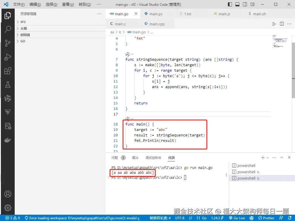Expand the GO section in explorer
Screen dimensions: 295x221
tap(60, 41)
